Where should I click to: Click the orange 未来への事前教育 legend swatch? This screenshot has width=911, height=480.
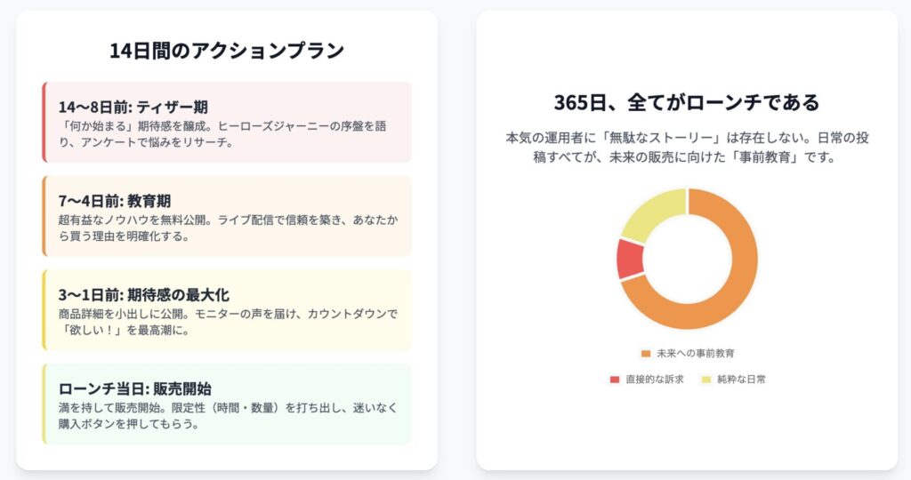646,354
